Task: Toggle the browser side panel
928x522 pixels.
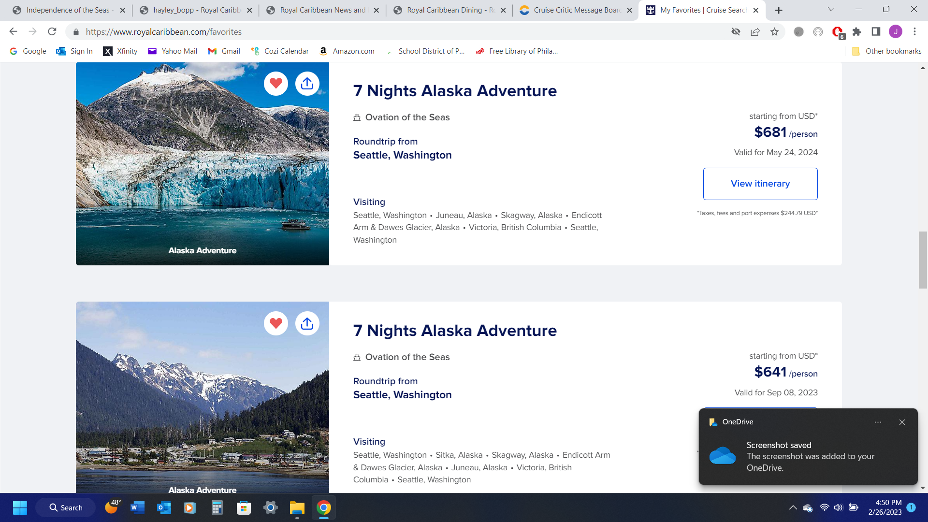Action: (x=876, y=32)
